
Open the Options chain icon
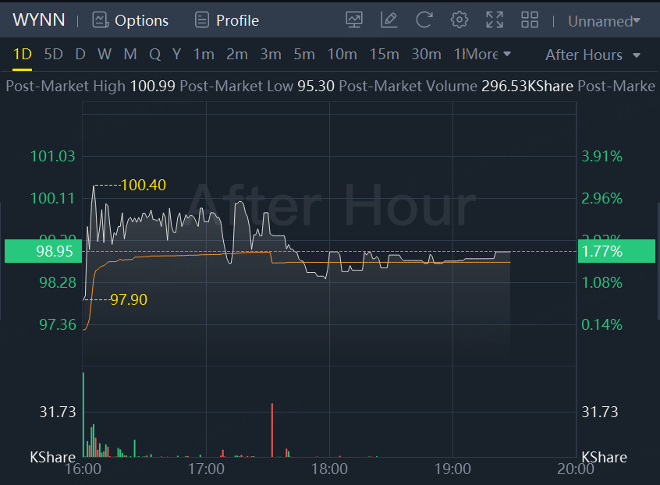[x=100, y=19]
